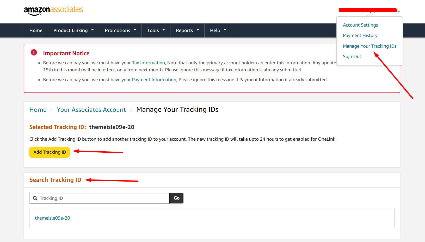Image resolution: width=425 pixels, height=242 pixels.
Task: Focus the Tracking ID search field
Action: (103, 198)
